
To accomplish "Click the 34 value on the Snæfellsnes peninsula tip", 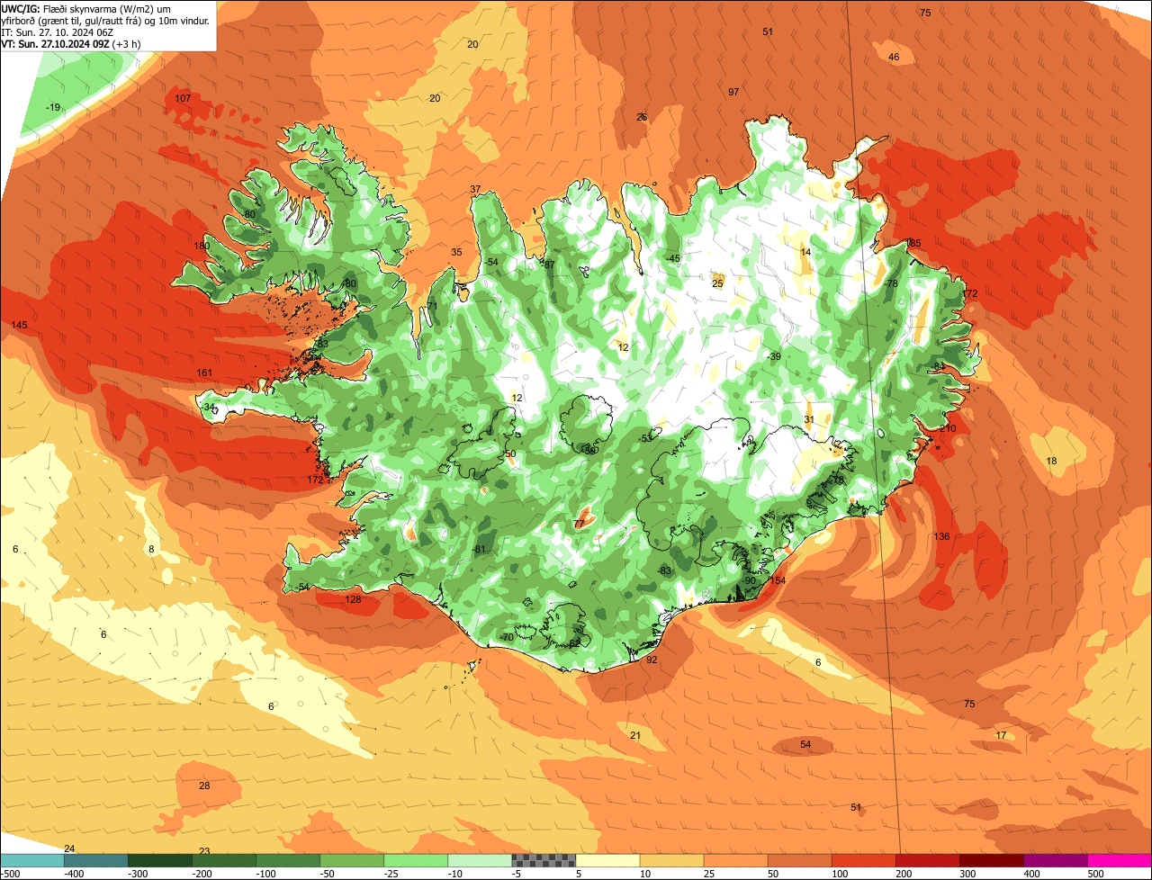I will [x=210, y=409].
